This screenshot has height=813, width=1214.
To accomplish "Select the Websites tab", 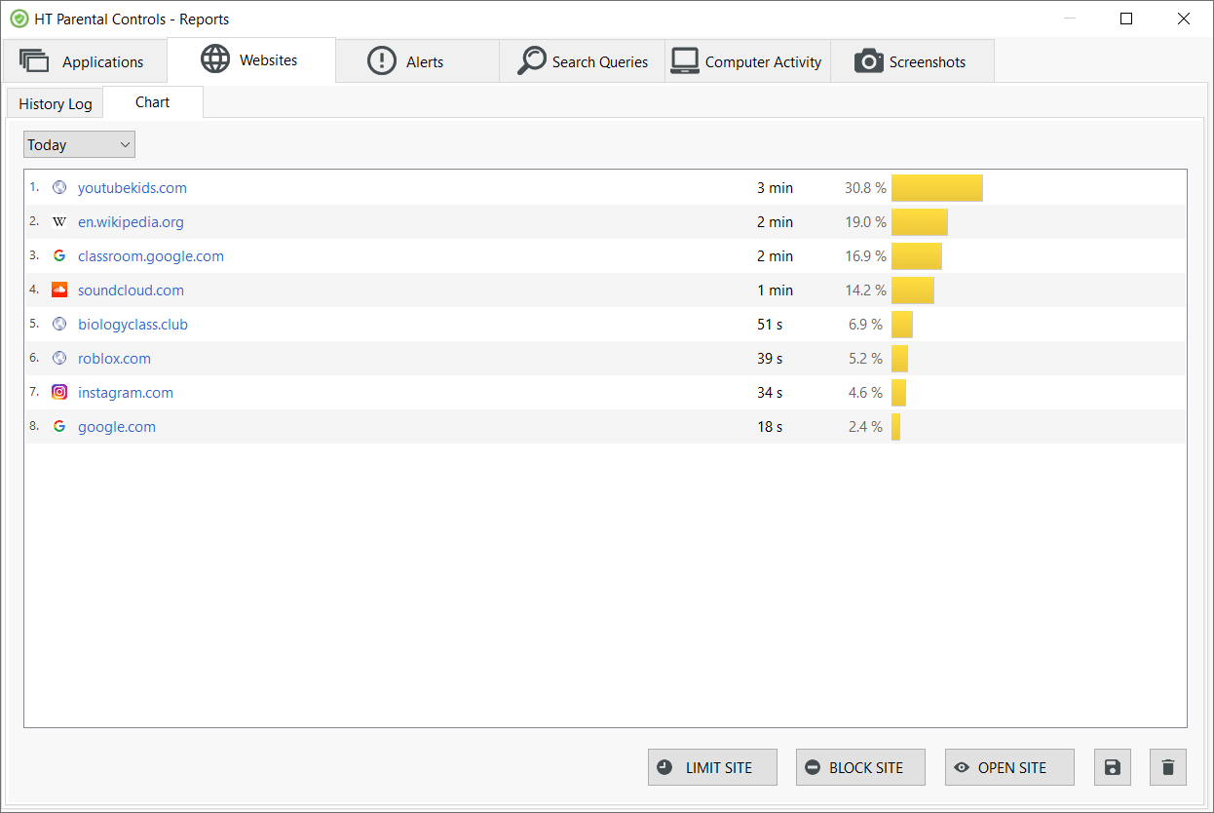I will pyautogui.click(x=251, y=59).
